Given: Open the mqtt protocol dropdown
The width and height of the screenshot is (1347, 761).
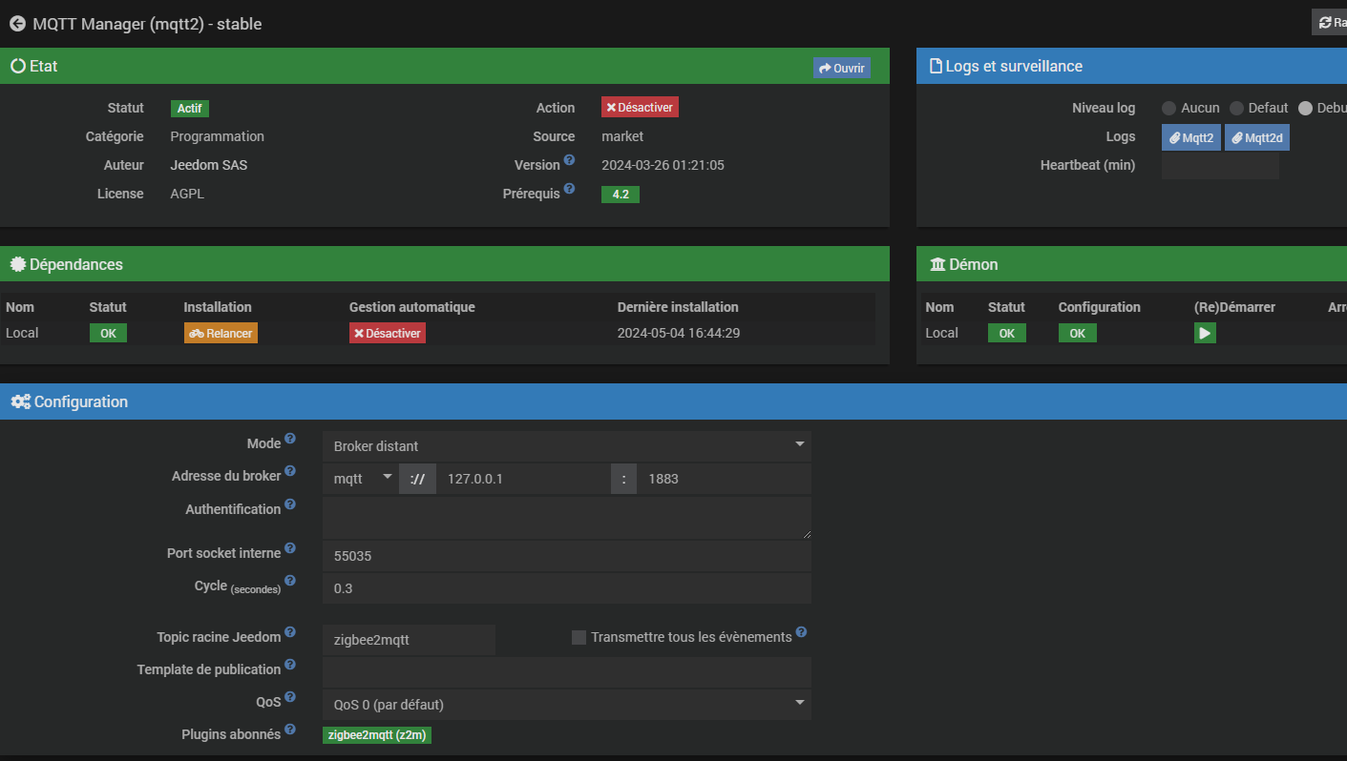Looking at the screenshot, I should pyautogui.click(x=360, y=479).
